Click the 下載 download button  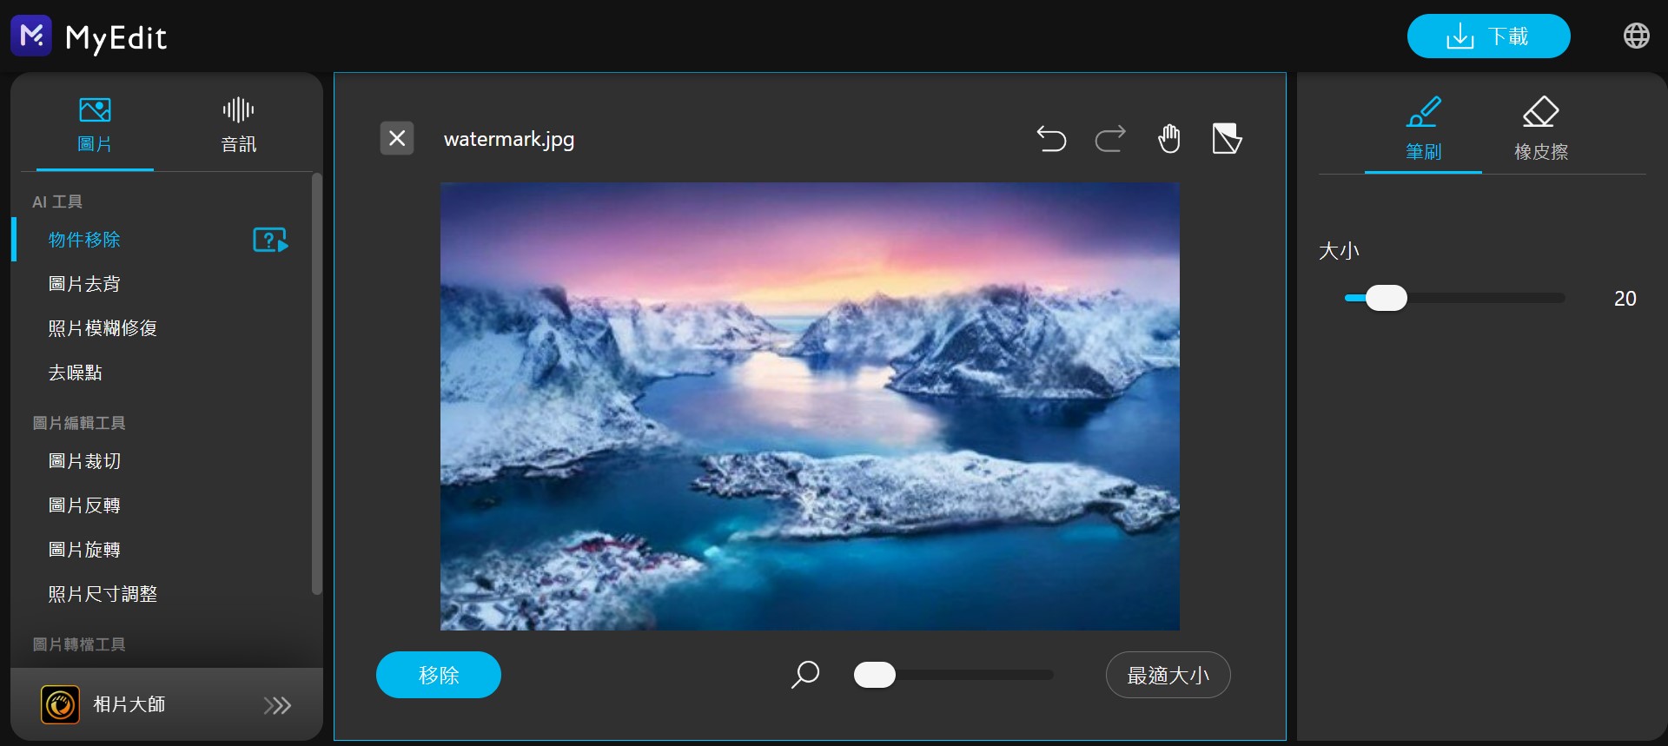point(1488,36)
